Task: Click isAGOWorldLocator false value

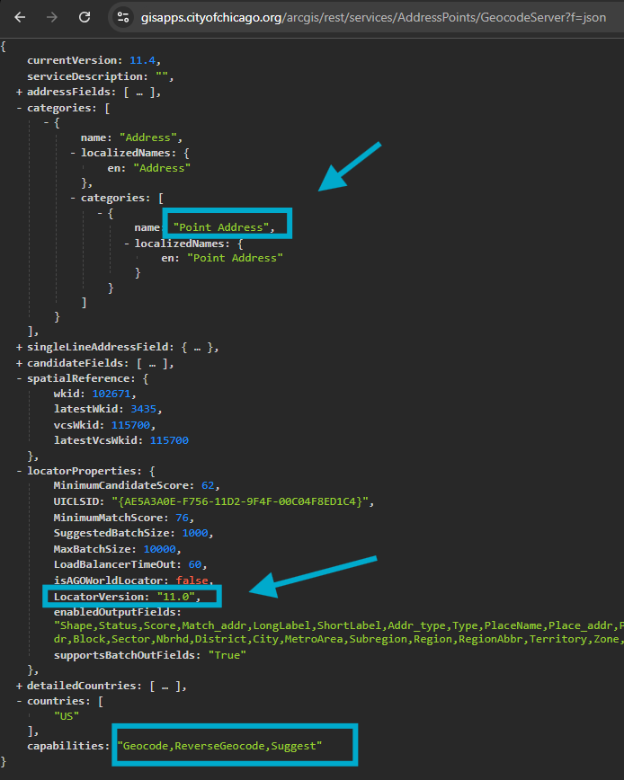Action: point(192,580)
